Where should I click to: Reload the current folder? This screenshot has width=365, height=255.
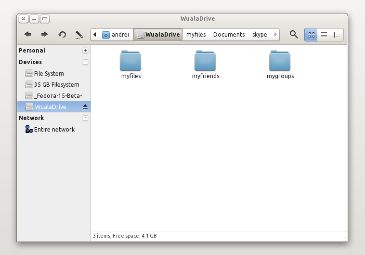62,35
